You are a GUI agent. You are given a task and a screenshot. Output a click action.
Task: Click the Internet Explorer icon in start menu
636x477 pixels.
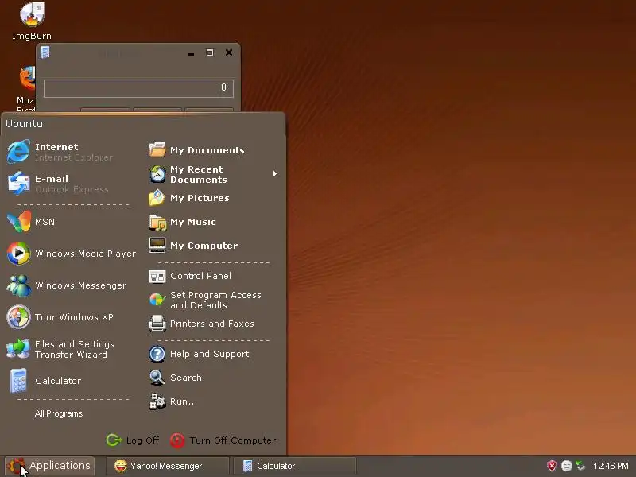[18, 152]
